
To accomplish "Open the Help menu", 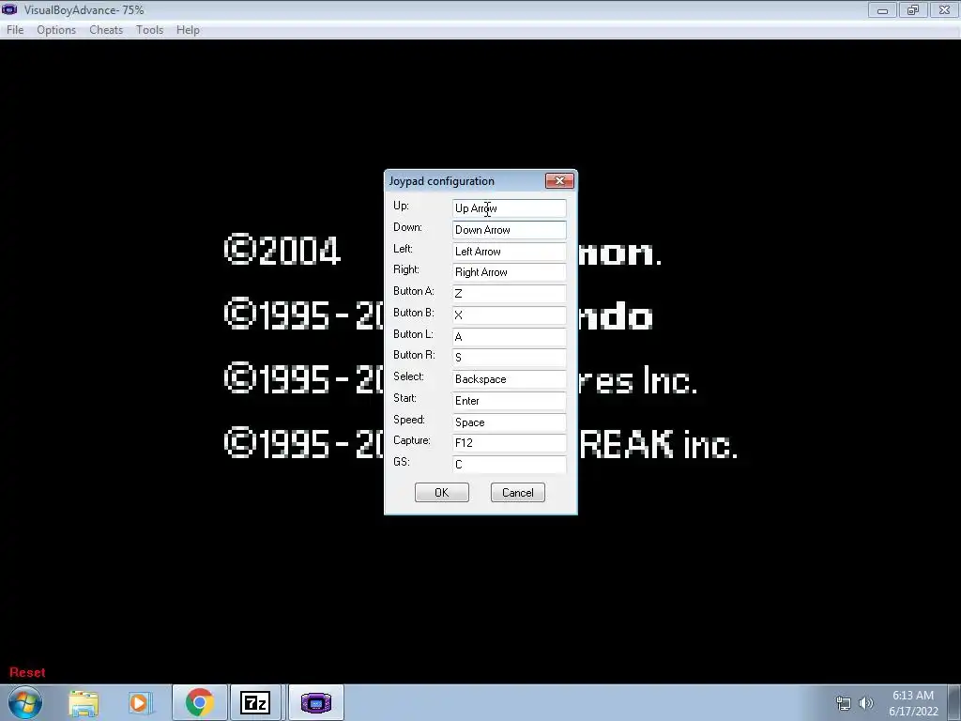I will 188,30.
